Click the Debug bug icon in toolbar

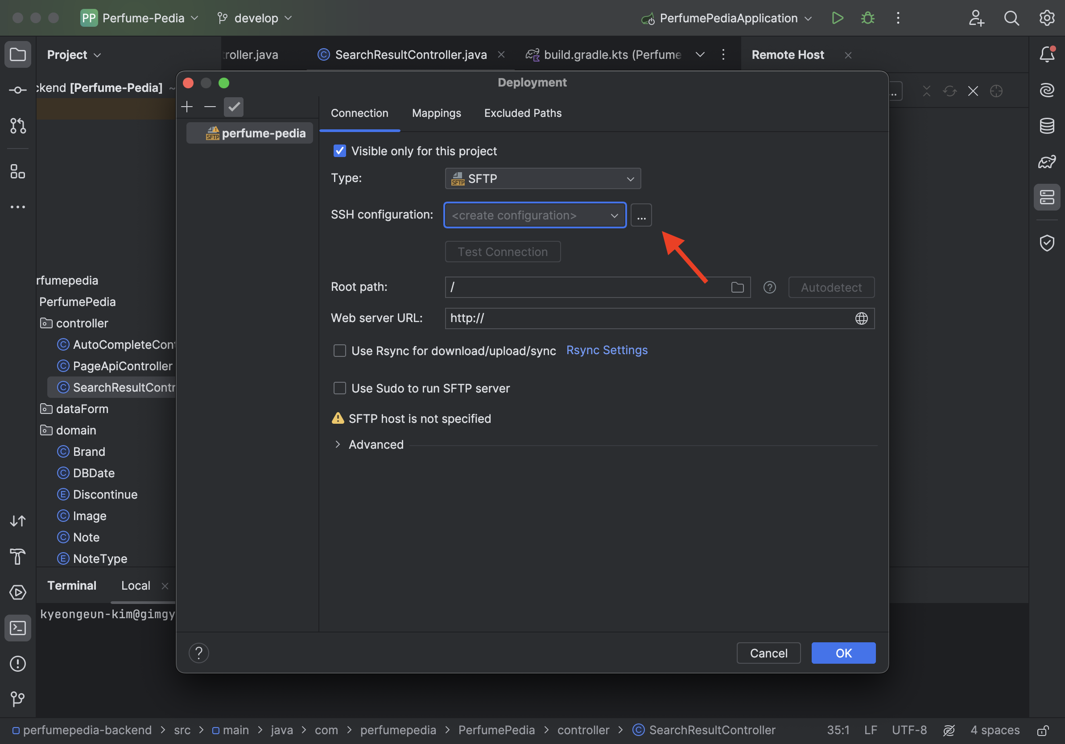[x=867, y=18]
